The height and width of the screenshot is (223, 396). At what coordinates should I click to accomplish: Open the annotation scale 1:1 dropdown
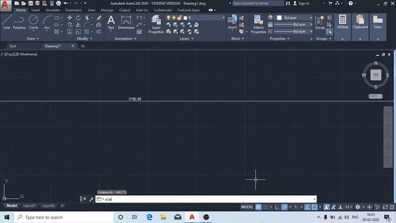click(x=349, y=207)
